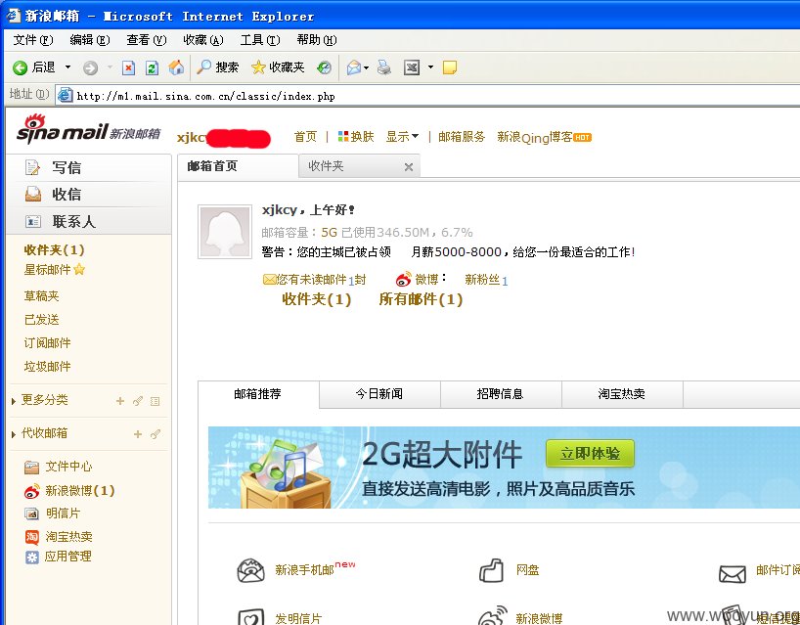Screen dimensions: 800x625
Task: Stop page loading with the red X icon
Action: (128, 67)
